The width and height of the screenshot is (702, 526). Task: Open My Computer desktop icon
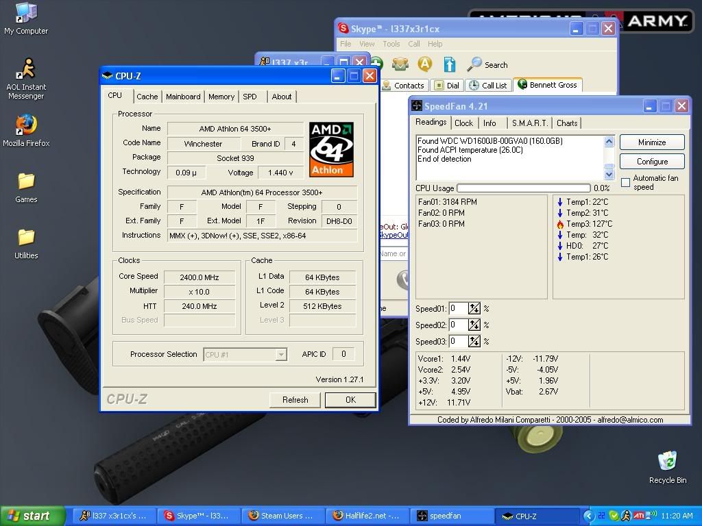(x=26, y=18)
